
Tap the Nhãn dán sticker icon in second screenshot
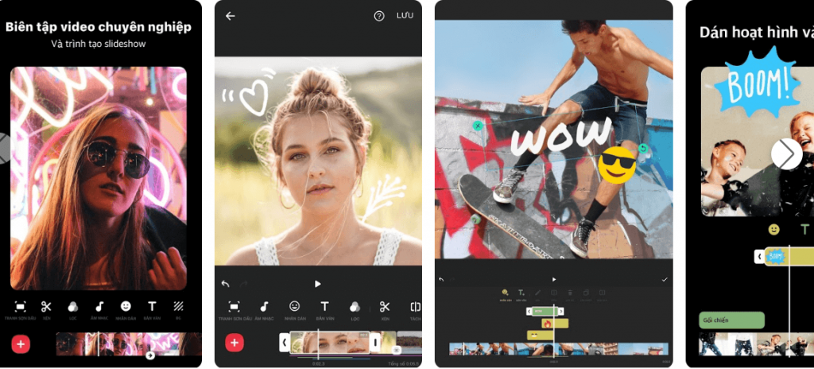[294, 306]
